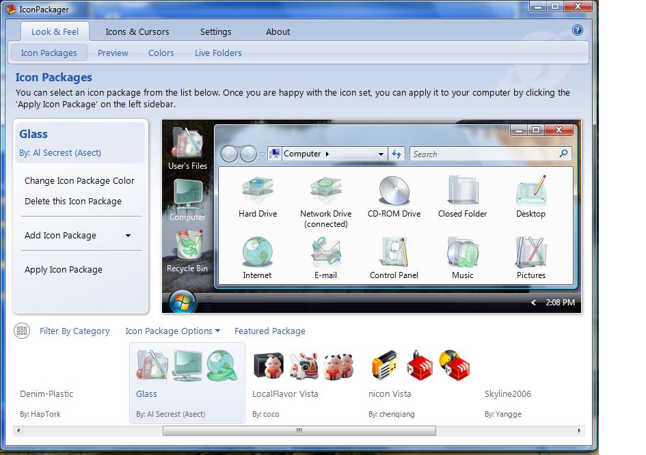Image resolution: width=646 pixels, height=455 pixels.
Task: Click the 2:08 PM clock in preview
Action: click(x=561, y=303)
